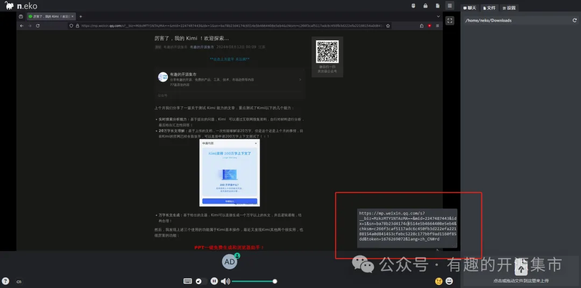Click the lock icon in n.eko header
581x288 pixels.
tap(426, 5)
